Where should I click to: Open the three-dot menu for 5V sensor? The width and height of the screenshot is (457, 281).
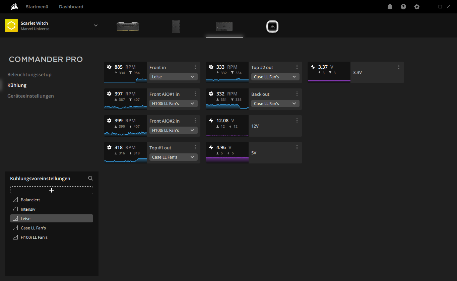point(297,147)
